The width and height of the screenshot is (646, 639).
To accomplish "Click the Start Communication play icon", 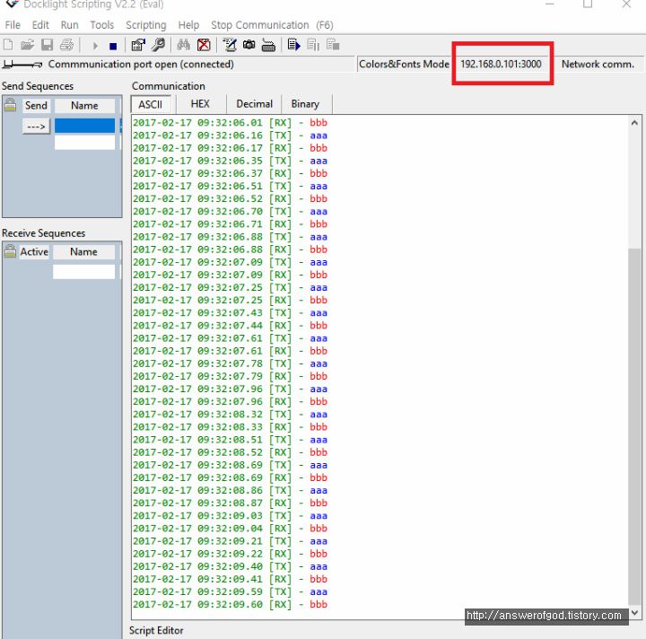I will (x=95, y=45).
